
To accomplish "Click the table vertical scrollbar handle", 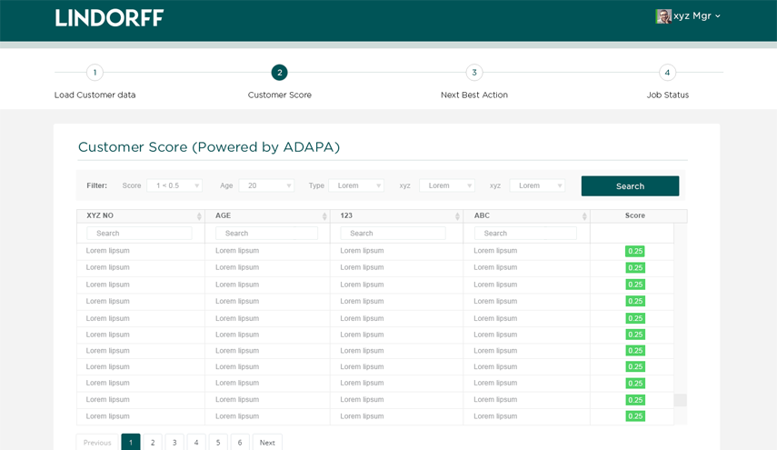I will coord(680,400).
